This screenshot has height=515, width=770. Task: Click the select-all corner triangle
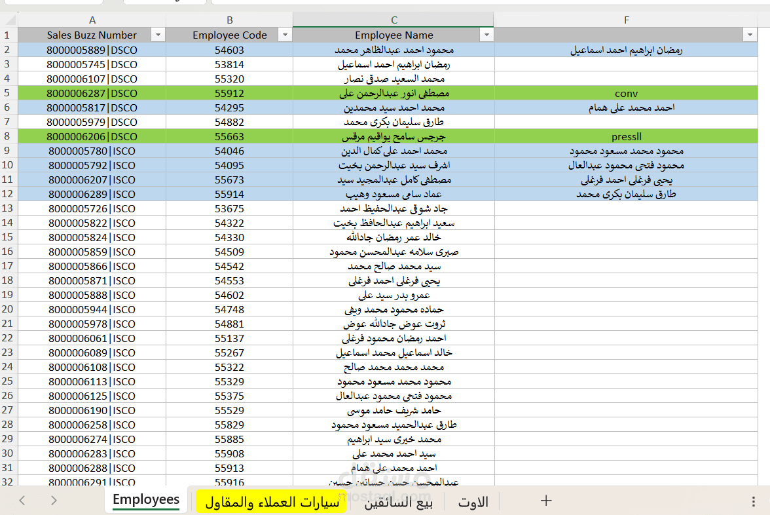[x=10, y=20]
